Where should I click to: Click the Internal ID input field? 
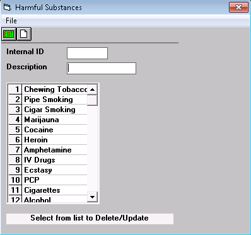pos(87,53)
